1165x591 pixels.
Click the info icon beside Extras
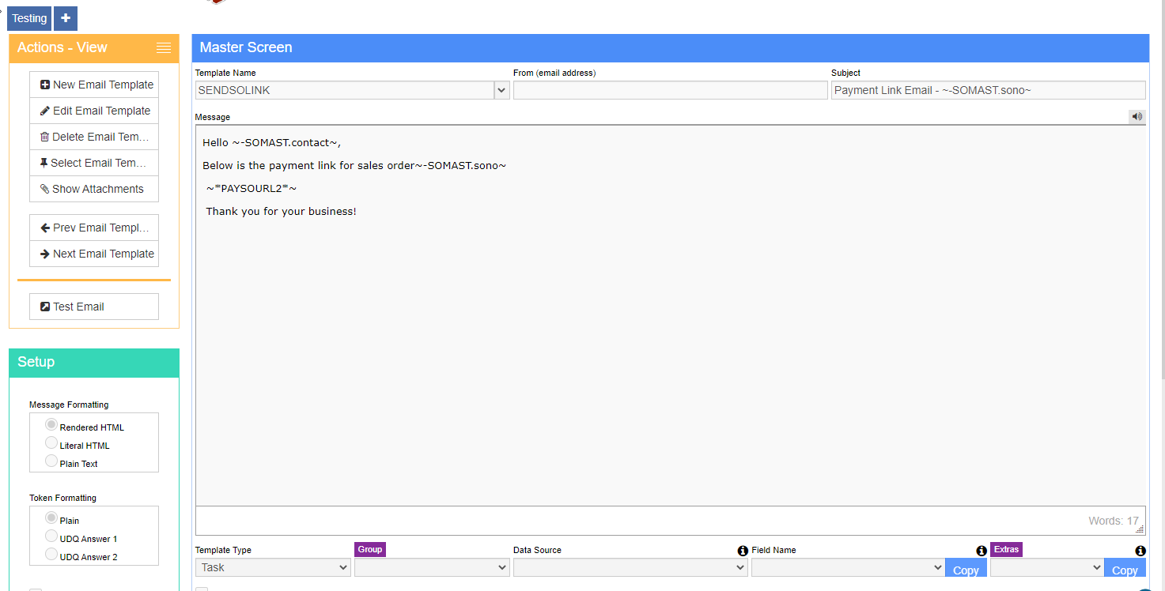point(1140,551)
